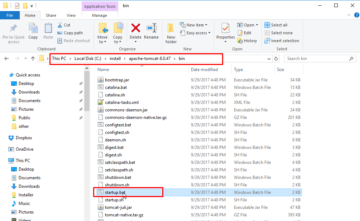Click the Rename icon
Viewport: 360px width, 221px height.
(152, 28)
